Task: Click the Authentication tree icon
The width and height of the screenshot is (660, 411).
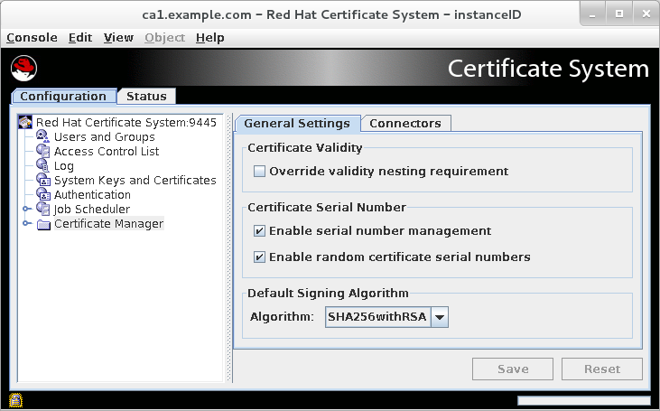Action: click(x=42, y=195)
